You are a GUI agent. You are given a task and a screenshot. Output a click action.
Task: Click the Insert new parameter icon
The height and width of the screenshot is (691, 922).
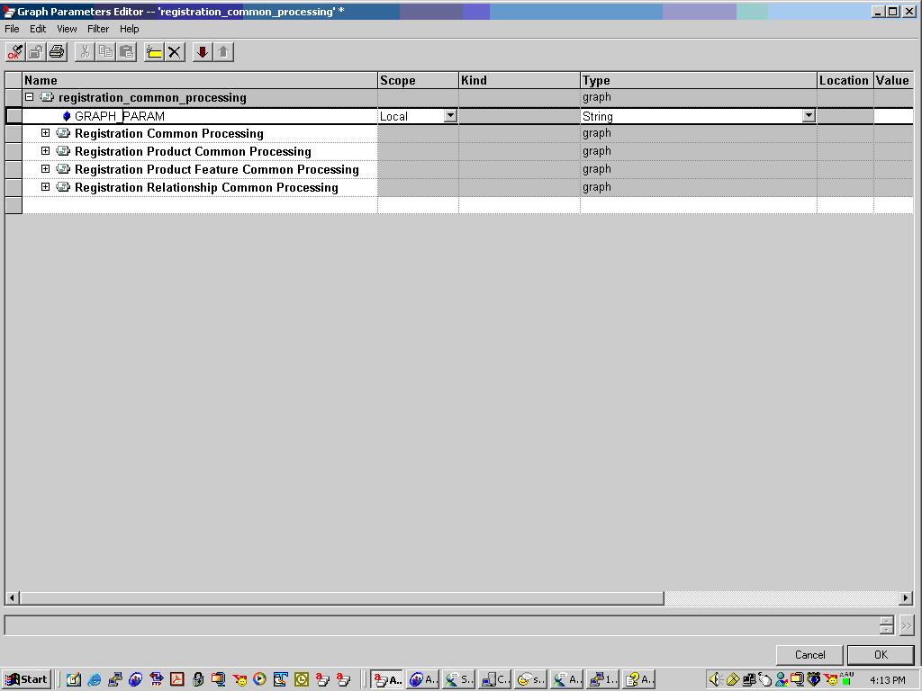153,51
